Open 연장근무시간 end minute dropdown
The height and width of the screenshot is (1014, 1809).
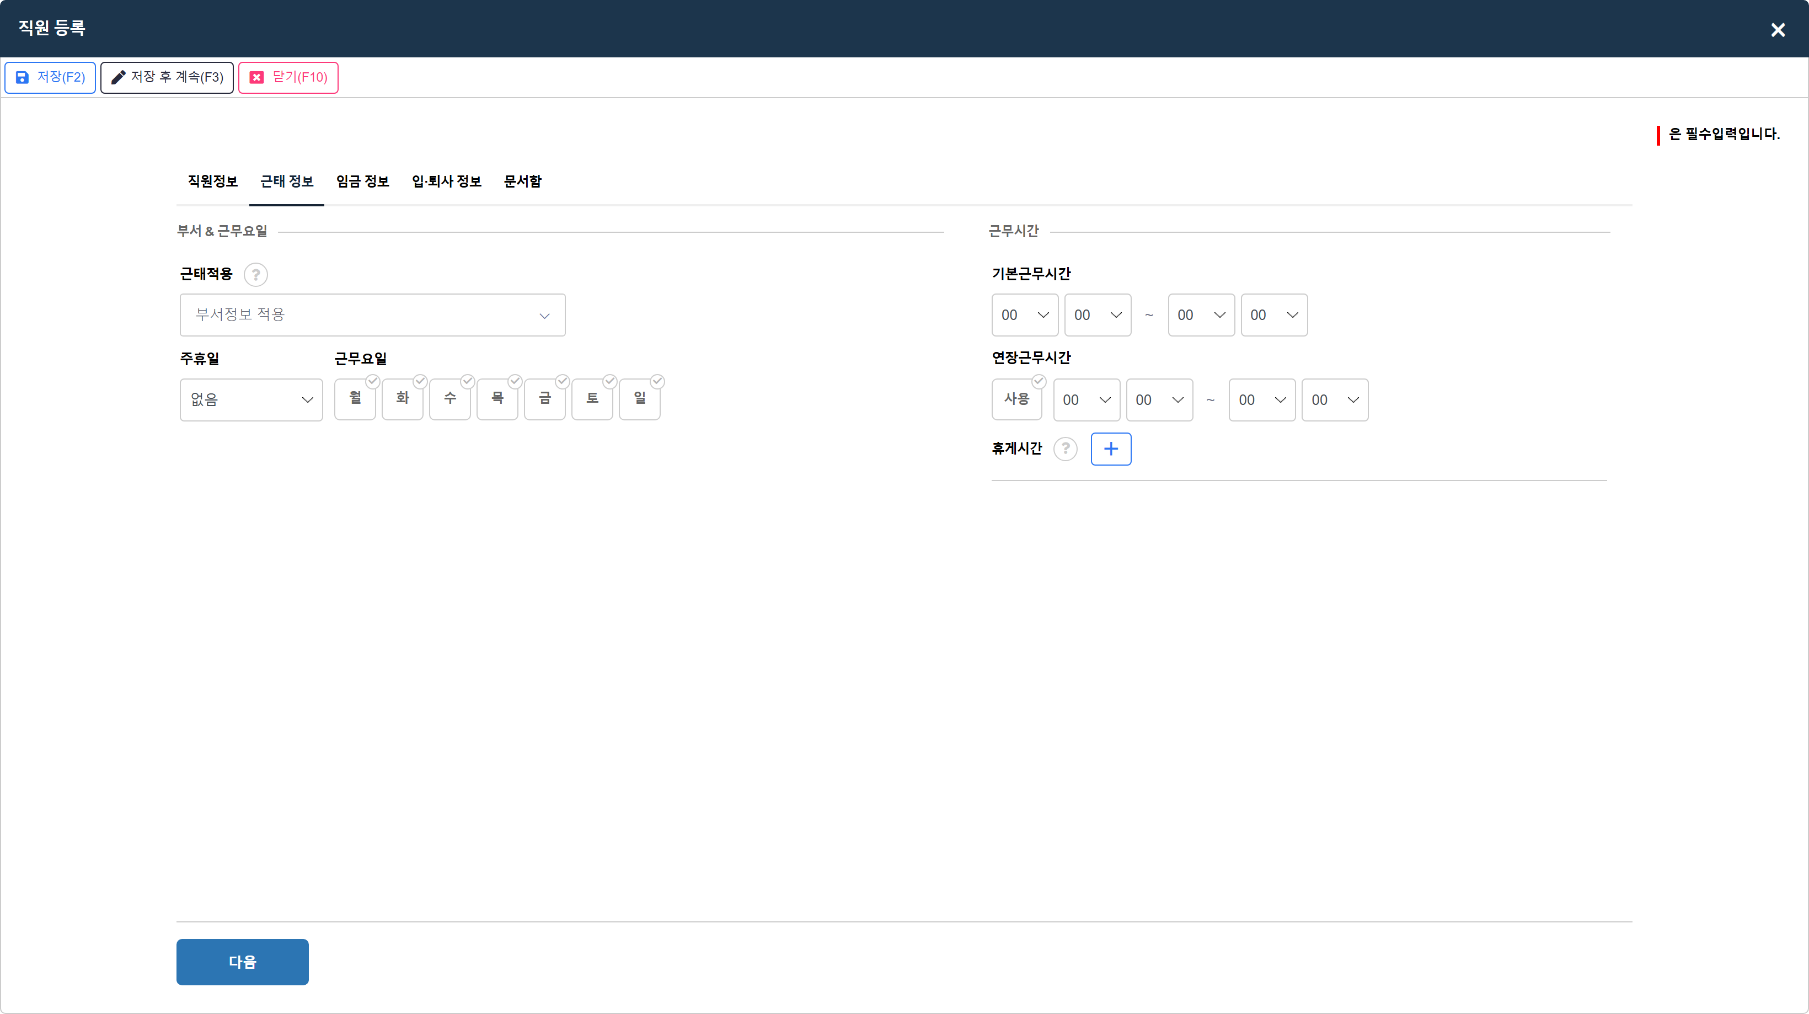1336,401
